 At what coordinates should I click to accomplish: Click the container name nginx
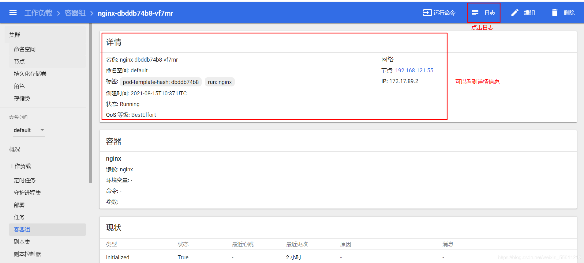114,159
